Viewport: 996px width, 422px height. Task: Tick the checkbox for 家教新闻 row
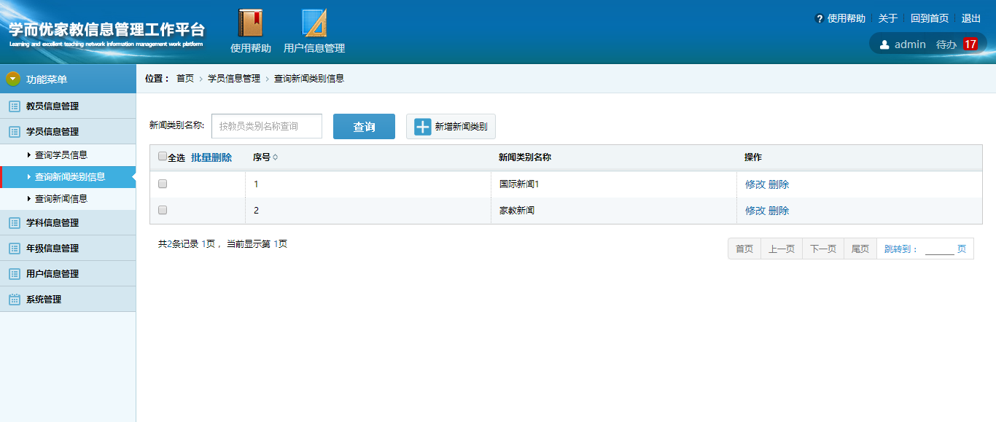pos(163,210)
